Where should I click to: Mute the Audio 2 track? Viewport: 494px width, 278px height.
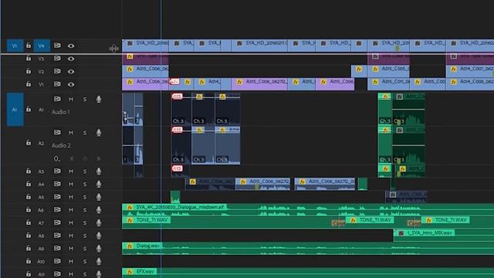click(71, 133)
